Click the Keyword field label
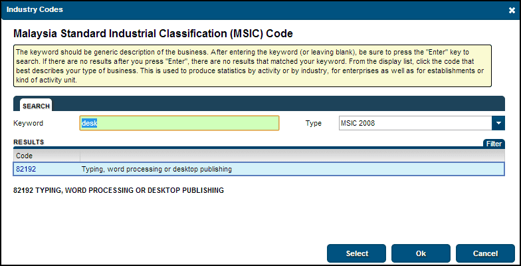The height and width of the screenshot is (266, 521). tap(28, 123)
